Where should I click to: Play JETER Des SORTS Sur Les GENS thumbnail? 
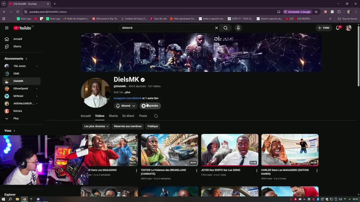pos(230,150)
